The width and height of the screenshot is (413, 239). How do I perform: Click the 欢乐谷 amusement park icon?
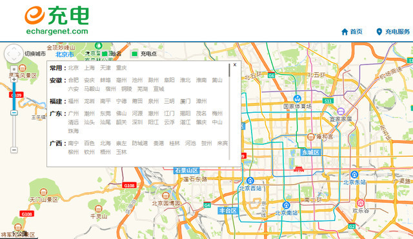click(x=361, y=203)
